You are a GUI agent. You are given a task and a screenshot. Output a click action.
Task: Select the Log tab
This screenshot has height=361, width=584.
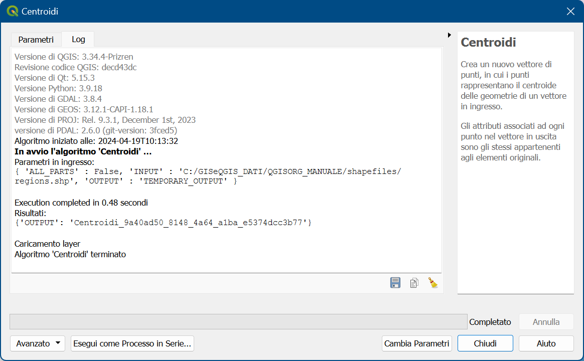78,39
